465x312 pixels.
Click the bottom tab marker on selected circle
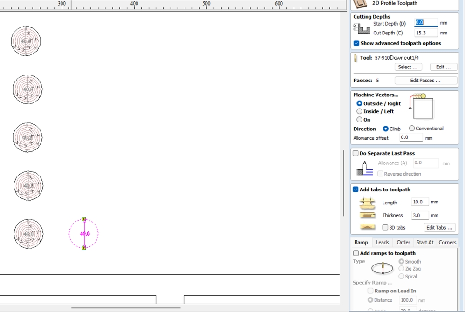(x=84, y=248)
